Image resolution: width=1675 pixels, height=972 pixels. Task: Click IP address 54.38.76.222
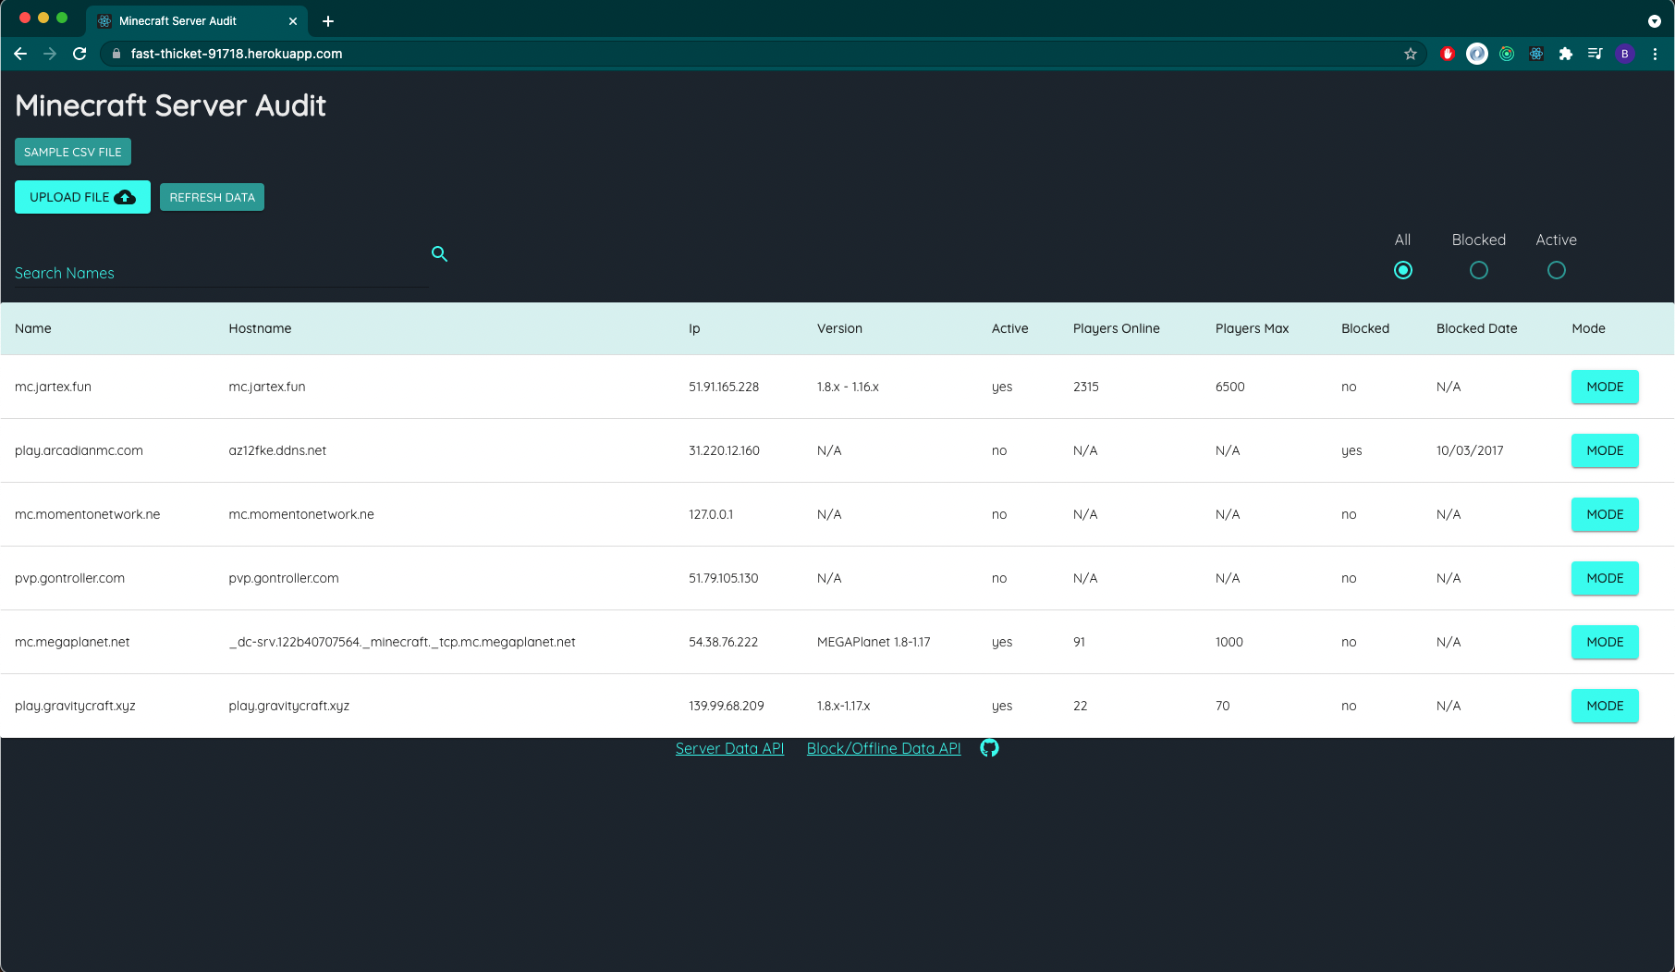click(x=724, y=642)
